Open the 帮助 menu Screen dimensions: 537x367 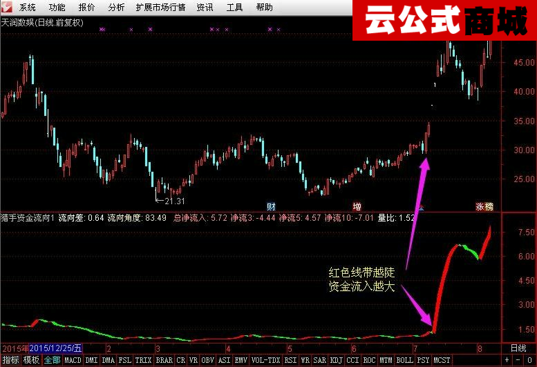click(265, 7)
